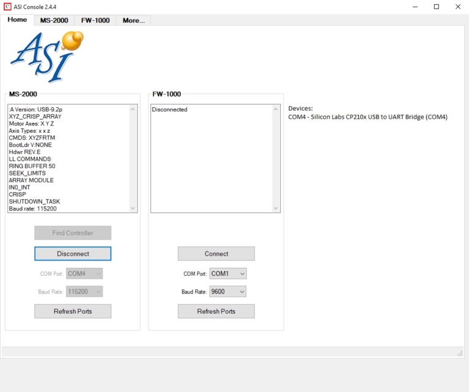This screenshot has width=469, height=392.
Task: Click the Find Controller button
Action: (x=73, y=232)
